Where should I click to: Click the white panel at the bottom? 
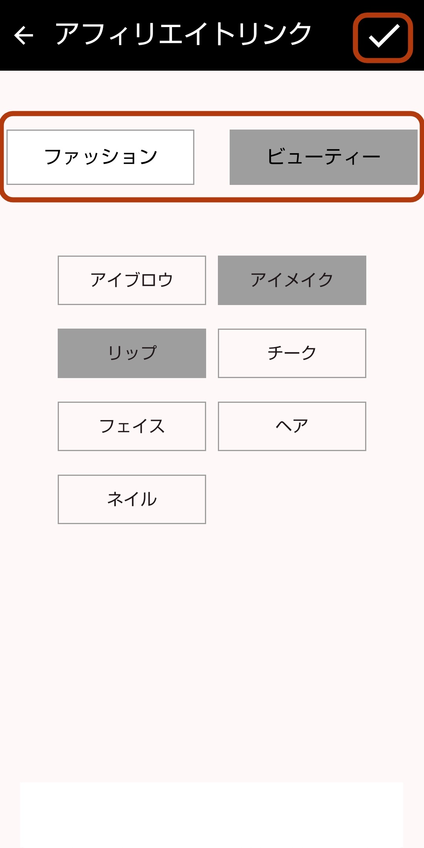[x=212, y=815]
